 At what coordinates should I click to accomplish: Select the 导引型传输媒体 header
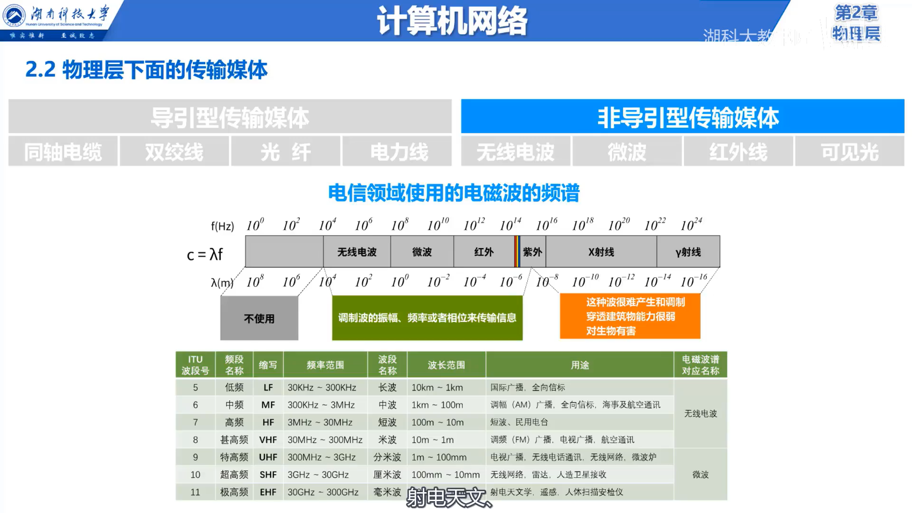pos(230,116)
